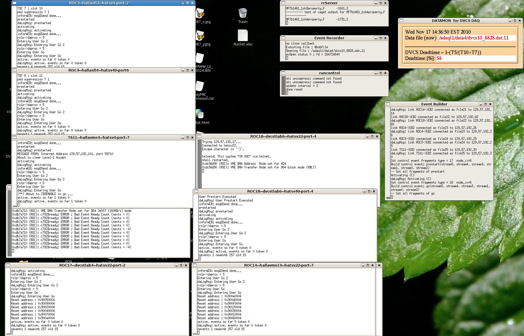Click 'Opening file' line in Event Recorder
This screenshot has width=524, height=336.
tap(325, 51)
